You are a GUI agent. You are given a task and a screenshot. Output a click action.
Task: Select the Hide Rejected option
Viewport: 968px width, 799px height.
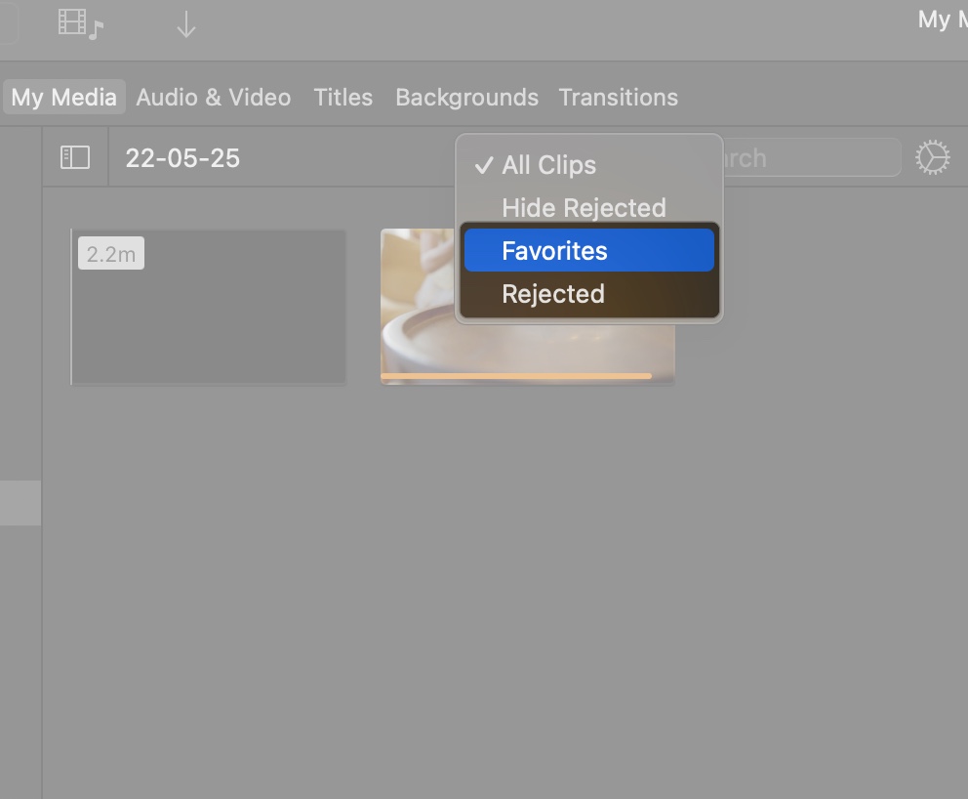click(583, 207)
